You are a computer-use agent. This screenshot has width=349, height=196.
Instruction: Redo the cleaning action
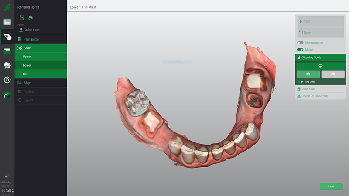coord(332,74)
